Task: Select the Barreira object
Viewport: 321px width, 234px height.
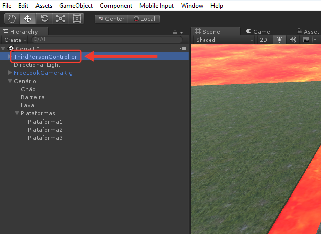Action: (32, 97)
